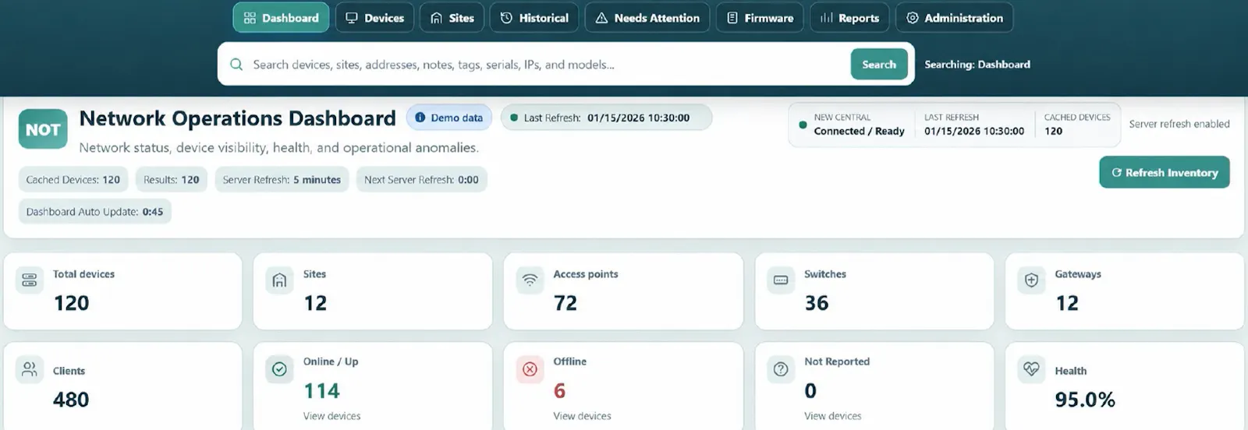Click the Refresh Inventory button
The width and height of the screenshot is (1248, 430).
click(1165, 172)
